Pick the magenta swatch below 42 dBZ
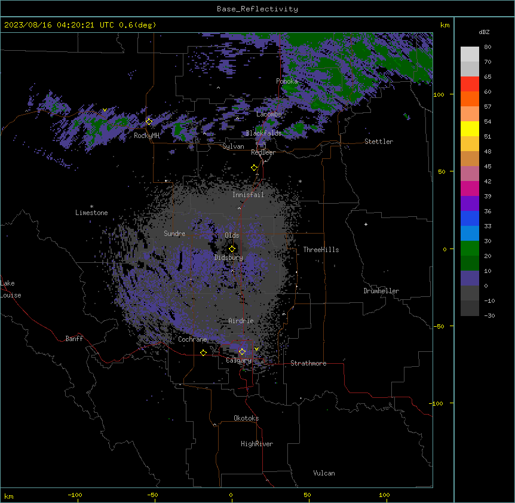 tap(470, 188)
